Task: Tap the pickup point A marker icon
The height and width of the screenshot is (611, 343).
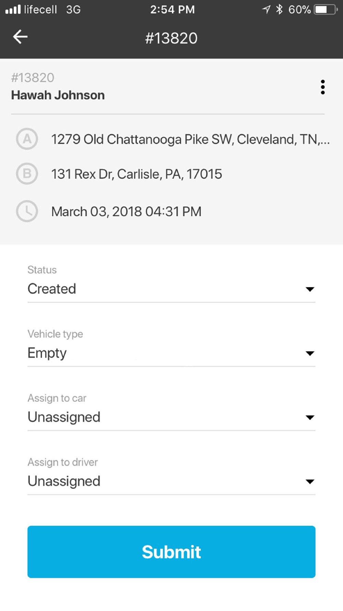Action: click(x=27, y=139)
